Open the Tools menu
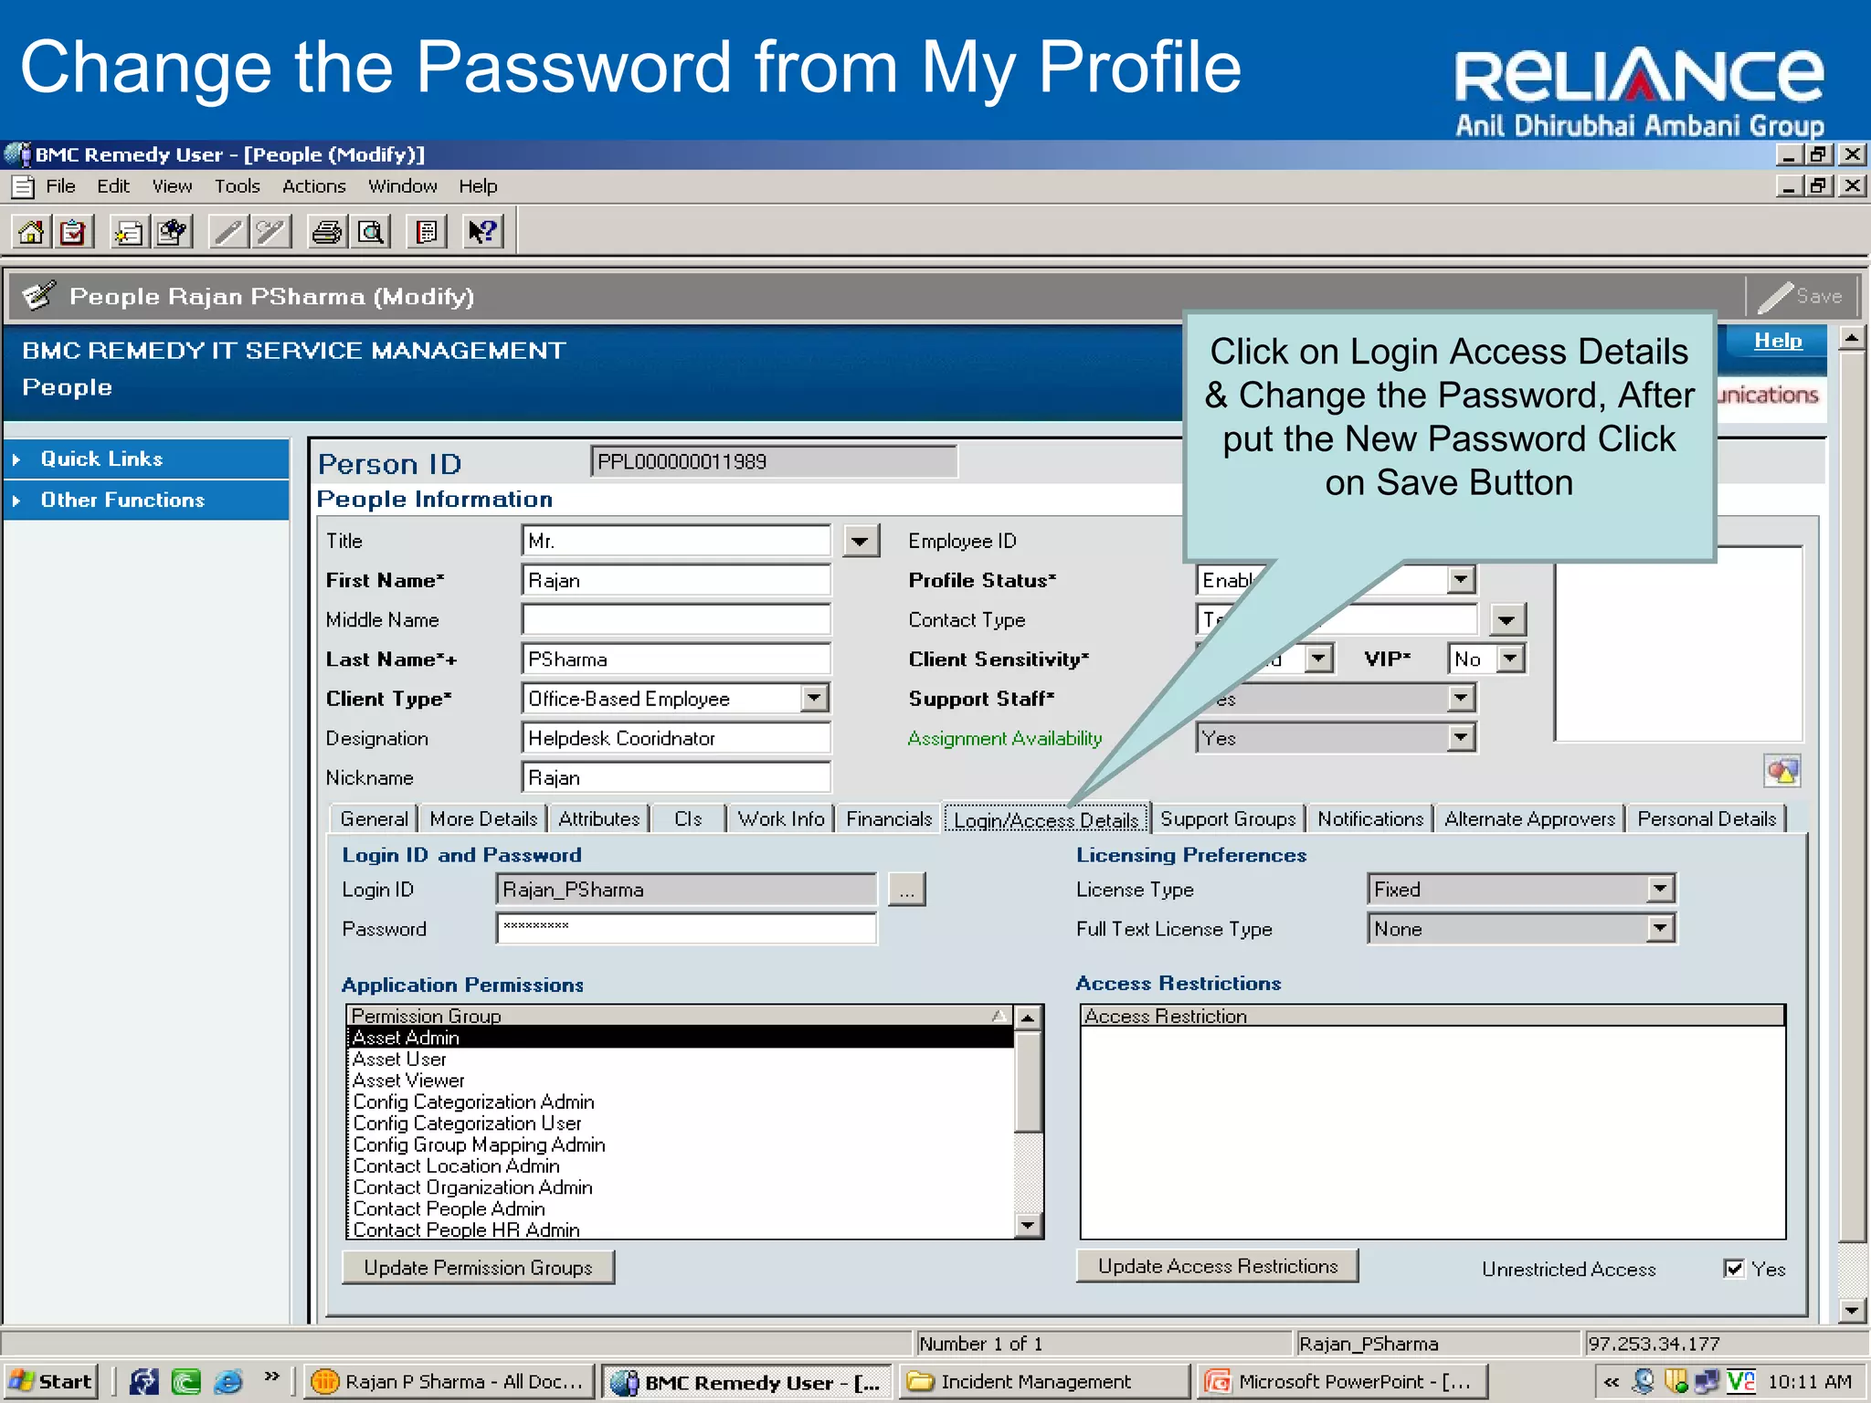 (x=238, y=186)
